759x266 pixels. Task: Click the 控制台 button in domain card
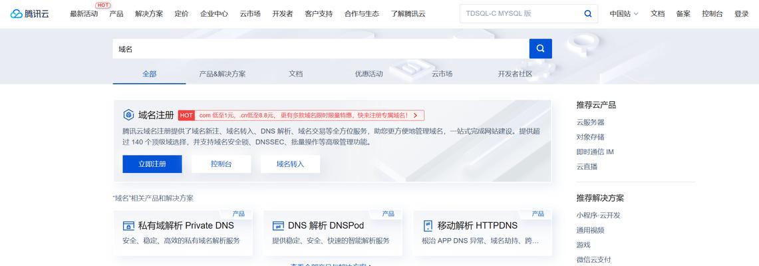222,164
